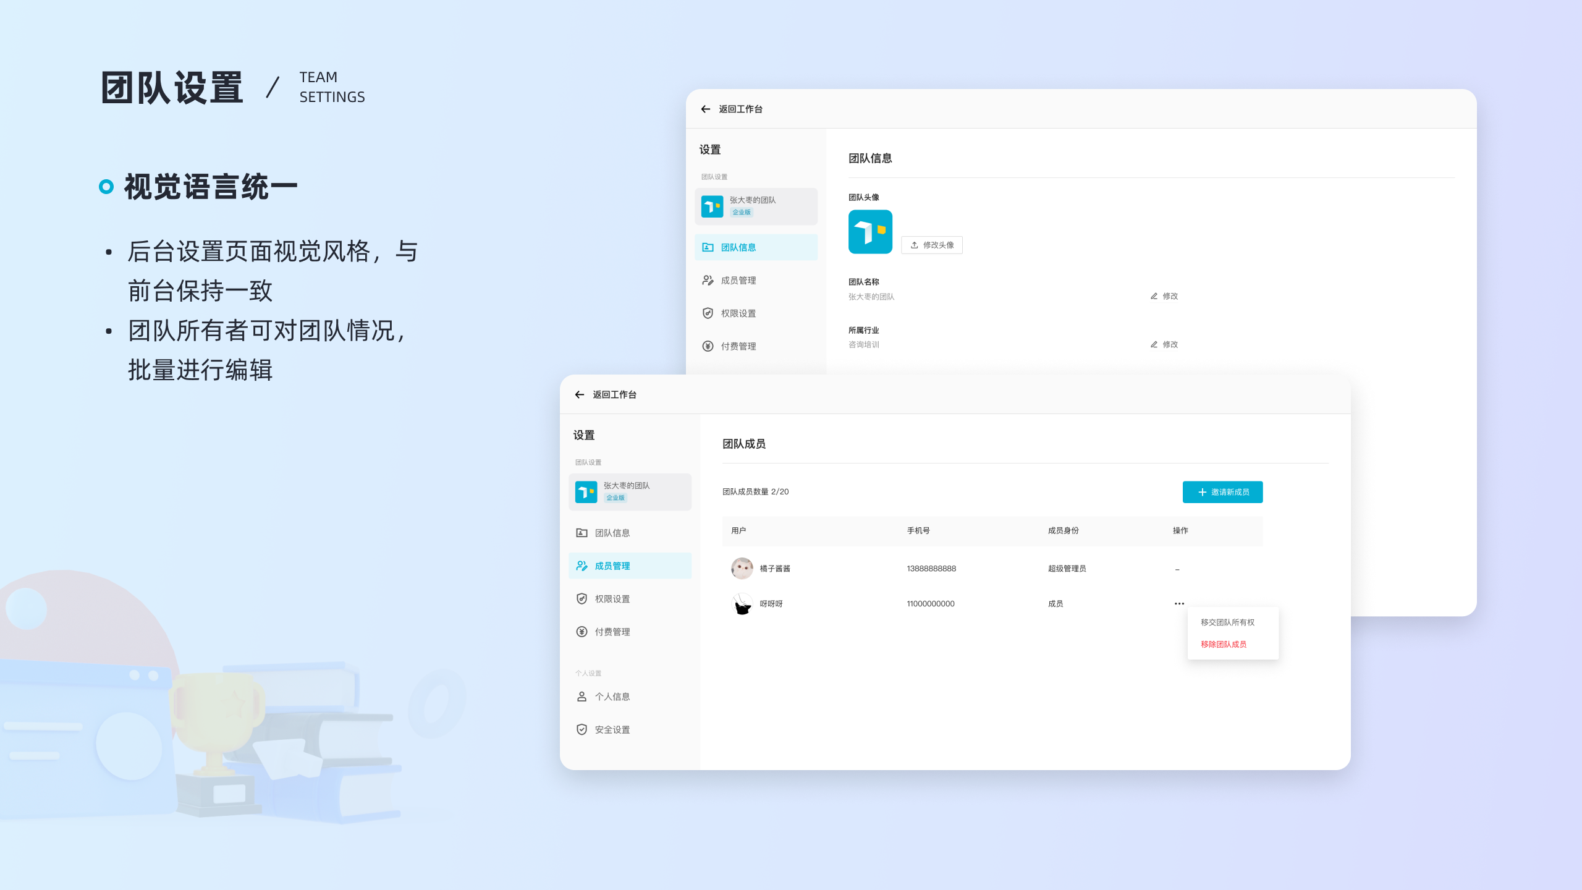
Task: Click 企业版 badge in front sidebar
Action: coord(615,498)
